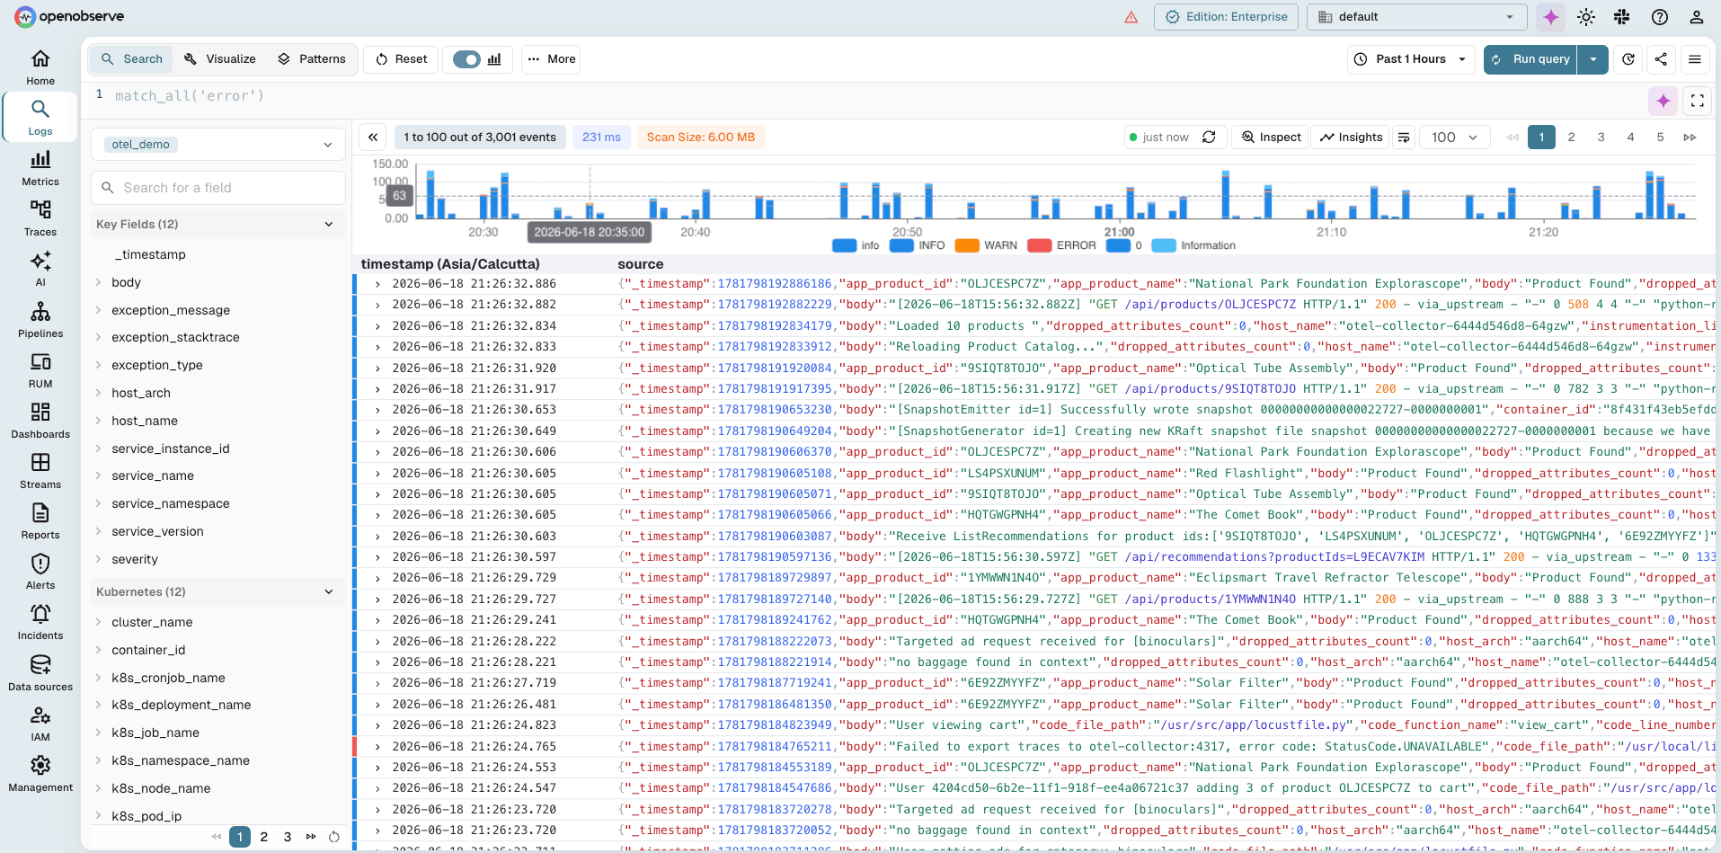Open Pipelines in the sidebar
This screenshot has height=853, width=1721.
point(40,320)
